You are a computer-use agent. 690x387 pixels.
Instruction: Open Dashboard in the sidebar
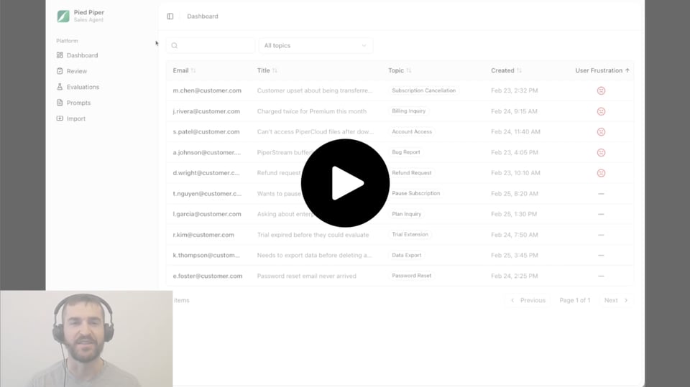tap(82, 55)
